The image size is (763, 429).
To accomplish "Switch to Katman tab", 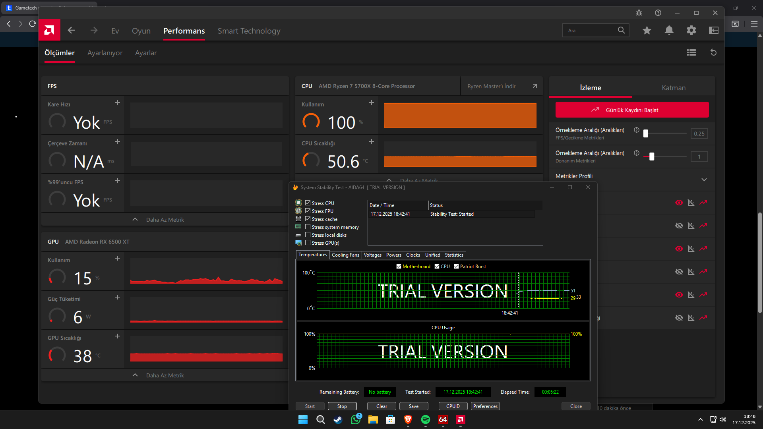I will click(x=674, y=88).
